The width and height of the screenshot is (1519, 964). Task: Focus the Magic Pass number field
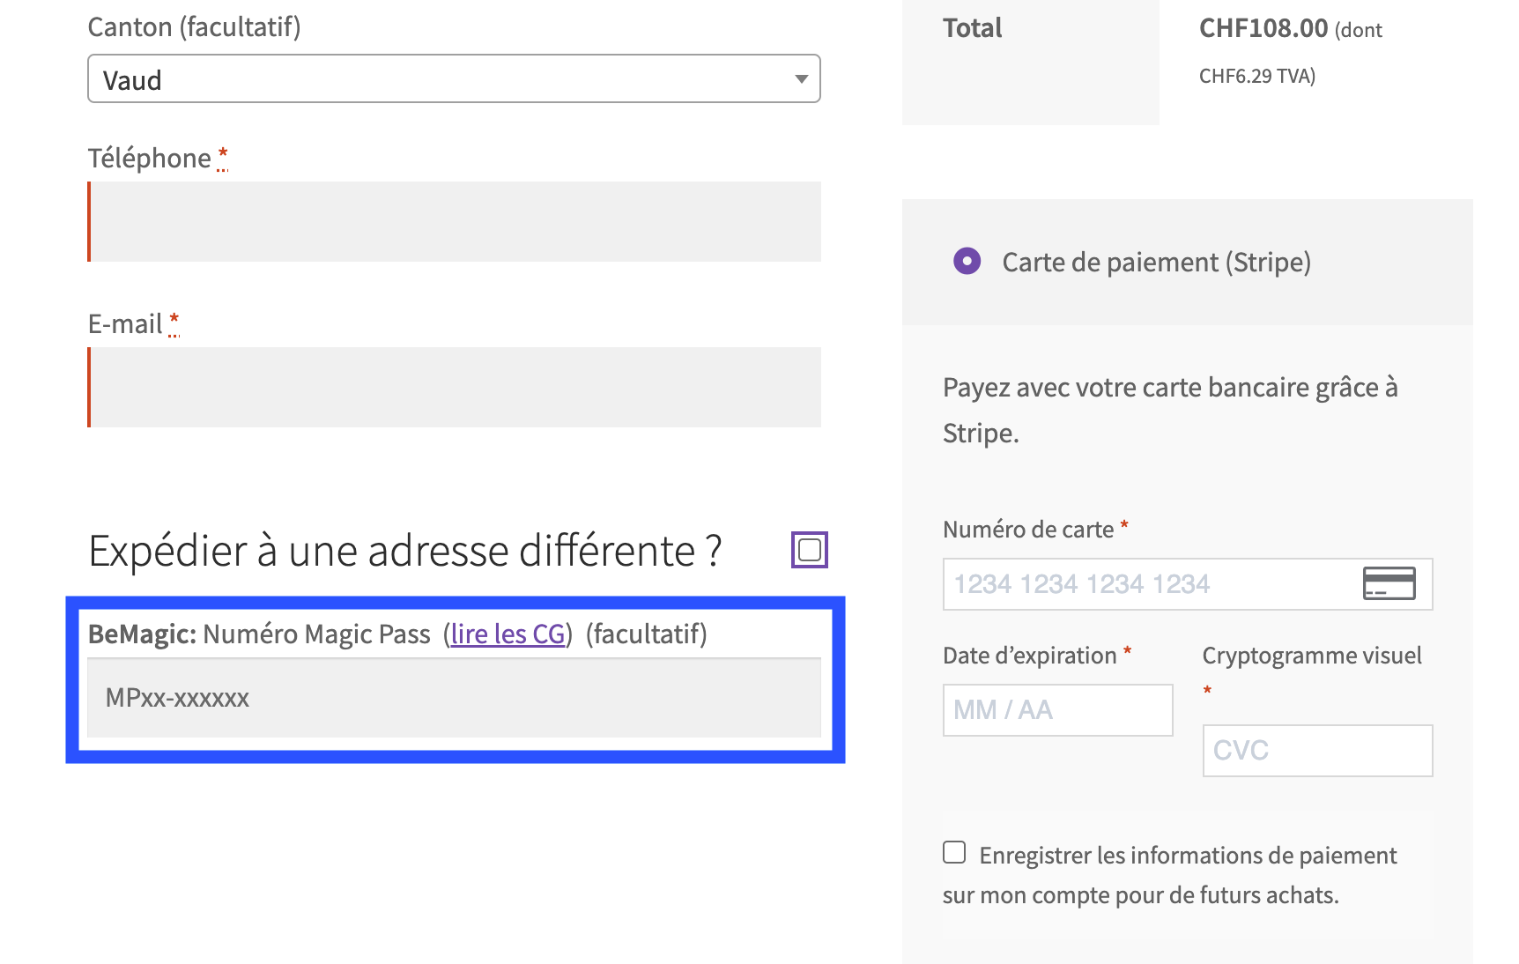(454, 697)
